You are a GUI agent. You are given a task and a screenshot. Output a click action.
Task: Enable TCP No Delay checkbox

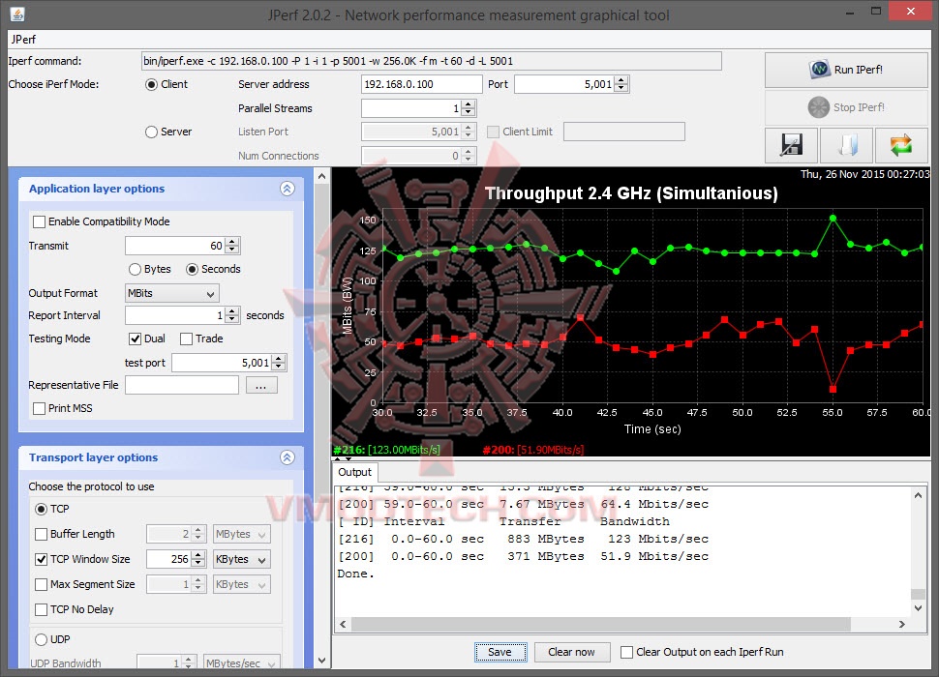coord(42,609)
